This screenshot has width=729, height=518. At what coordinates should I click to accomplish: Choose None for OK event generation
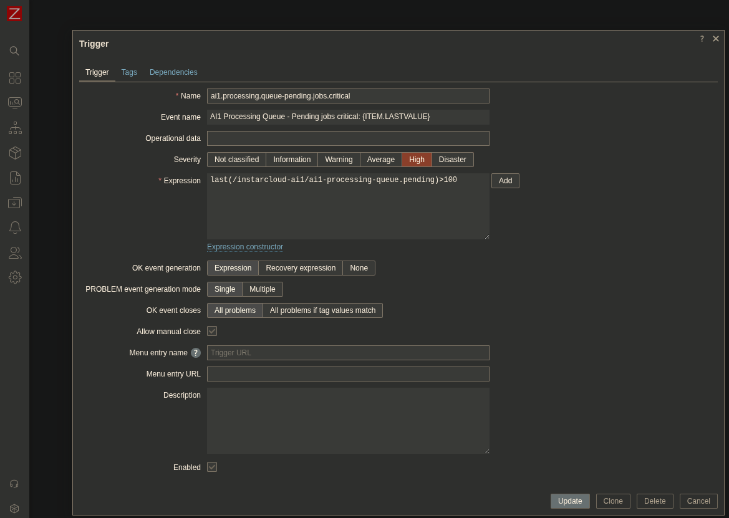click(359, 268)
